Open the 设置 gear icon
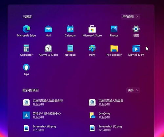Viewport: 164px width, 137px height. click(x=136, y=31)
